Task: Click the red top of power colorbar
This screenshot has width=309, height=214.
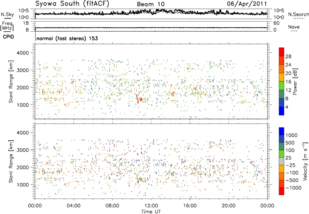Action: [282, 52]
